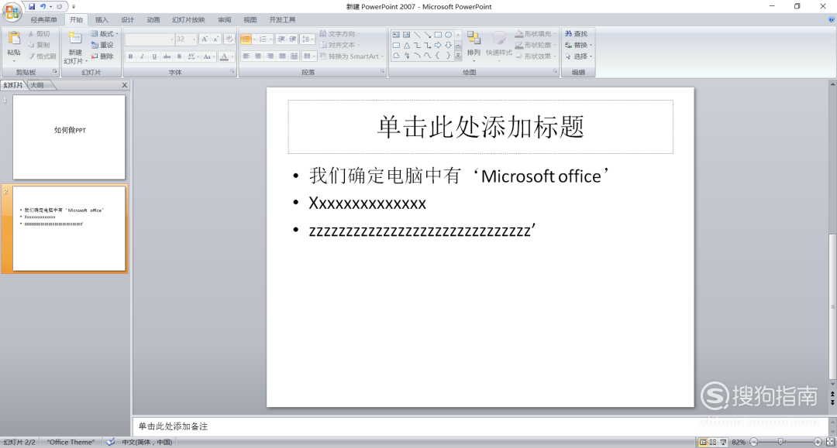Click the notes area 单击此处添加备注
This screenshot has width=837, height=448.
click(x=480, y=426)
